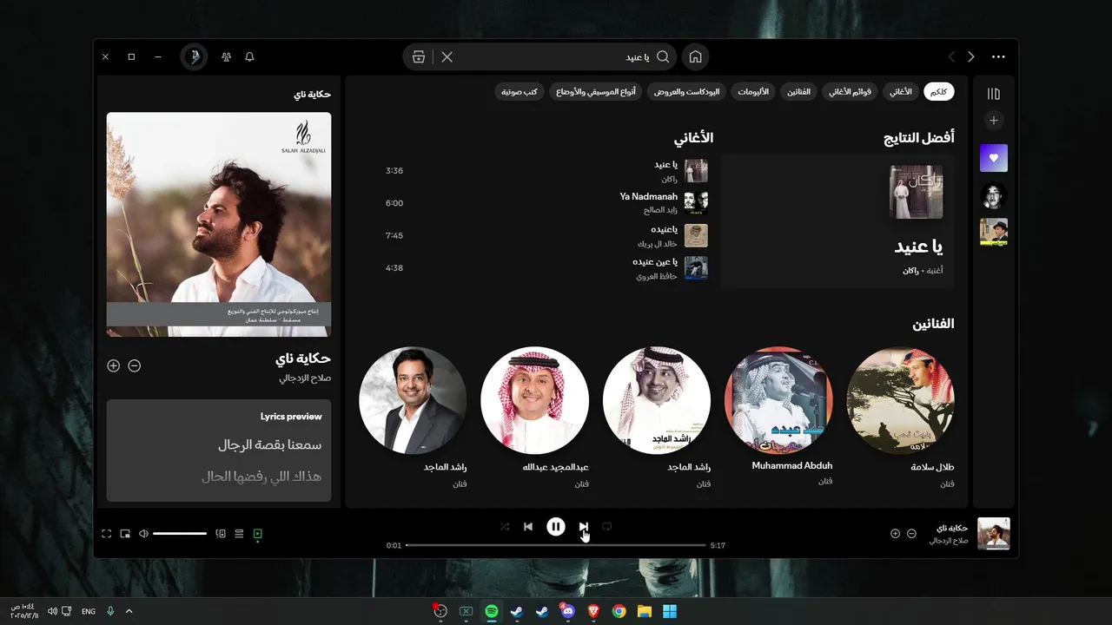Screen dimensions: 1112x625
Task: Open the user profile avatar
Action: (194, 56)
